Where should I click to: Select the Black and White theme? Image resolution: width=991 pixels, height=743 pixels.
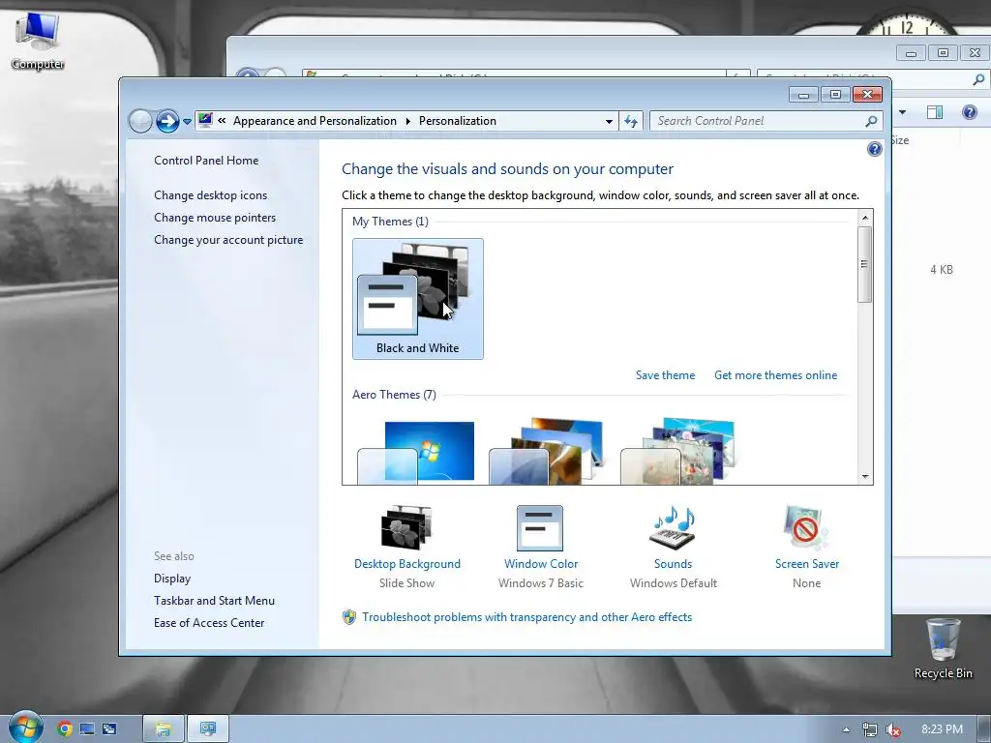(418, 299)
